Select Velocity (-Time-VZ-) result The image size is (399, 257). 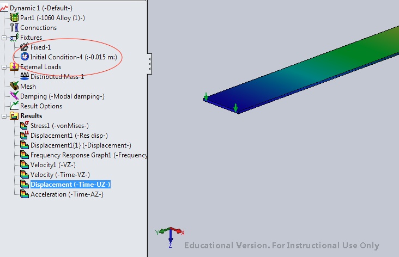coord(60,175)
